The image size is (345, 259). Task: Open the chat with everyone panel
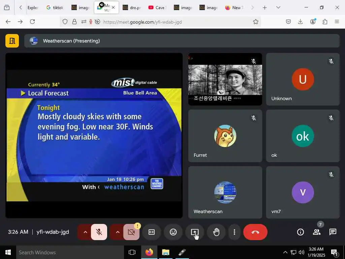333,232
